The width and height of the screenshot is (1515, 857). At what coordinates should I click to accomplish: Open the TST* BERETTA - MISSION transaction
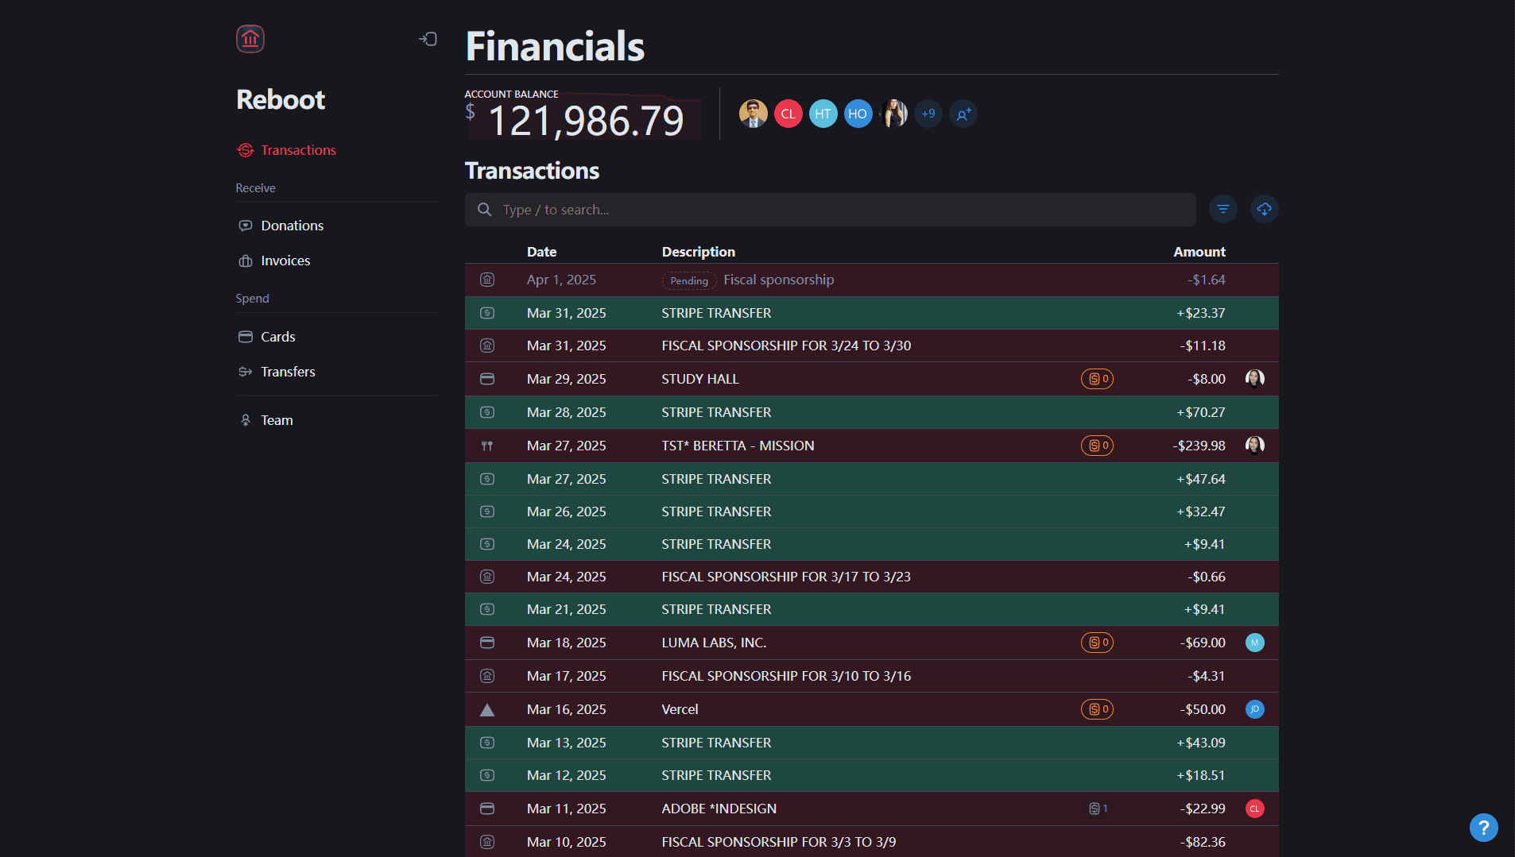738,446
